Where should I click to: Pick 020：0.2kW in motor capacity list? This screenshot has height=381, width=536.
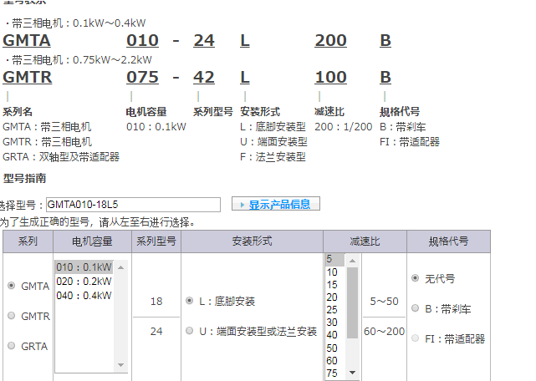point(83,282)
